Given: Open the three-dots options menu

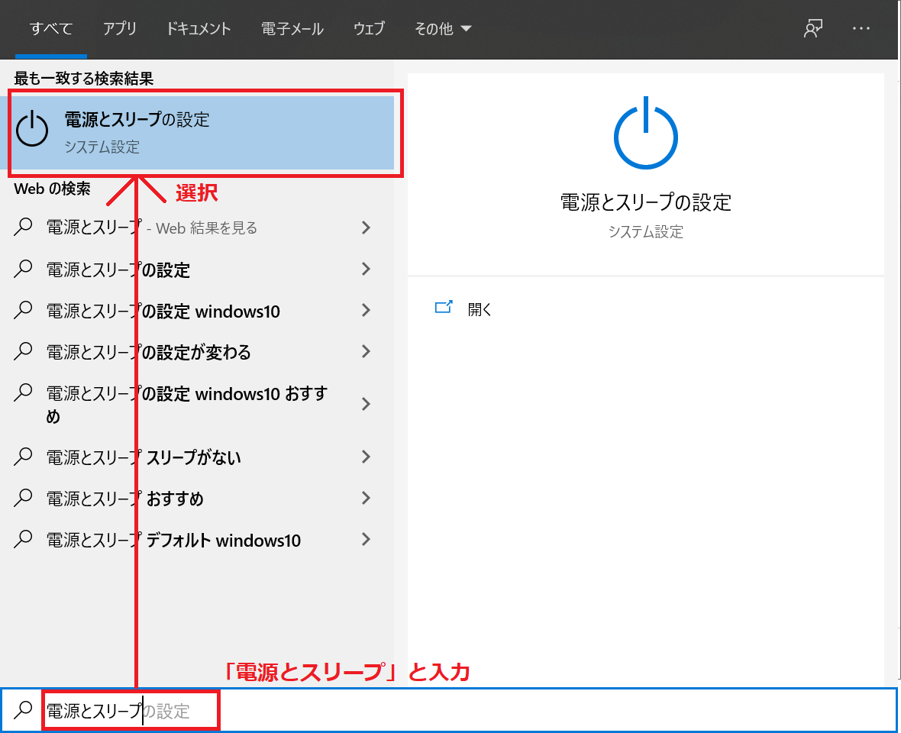Looking at the screenshot, I should pyautogui.click(x=861, y=29).
